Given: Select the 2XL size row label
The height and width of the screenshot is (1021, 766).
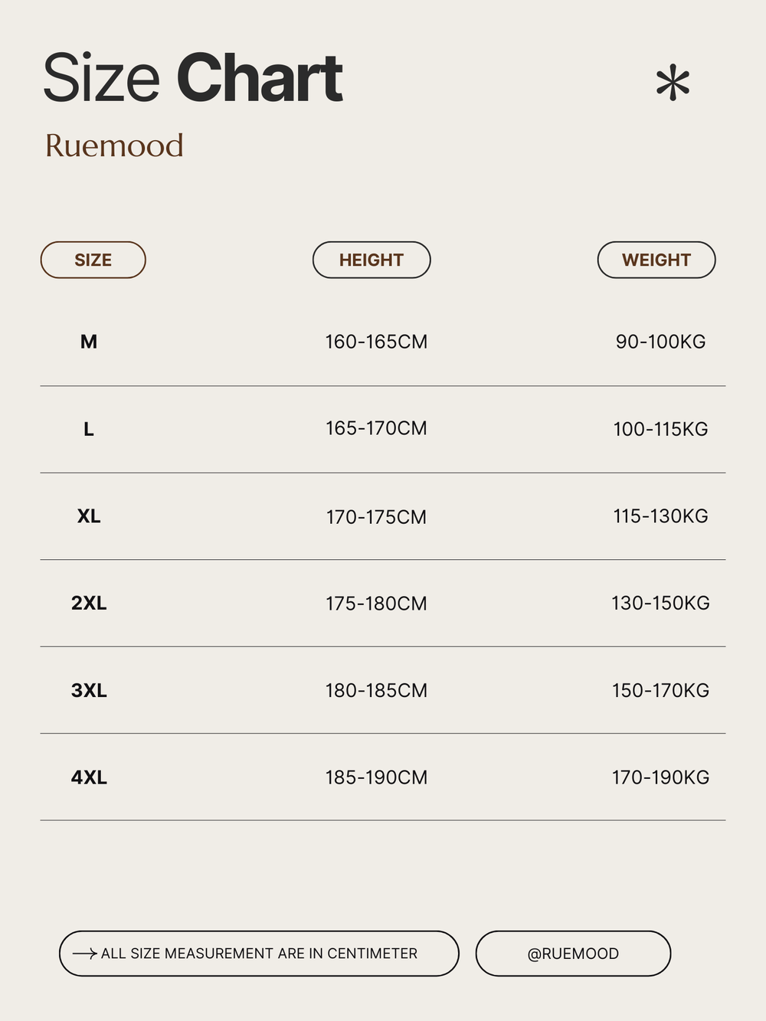Looking at the screenshot, I should (89, 603).
